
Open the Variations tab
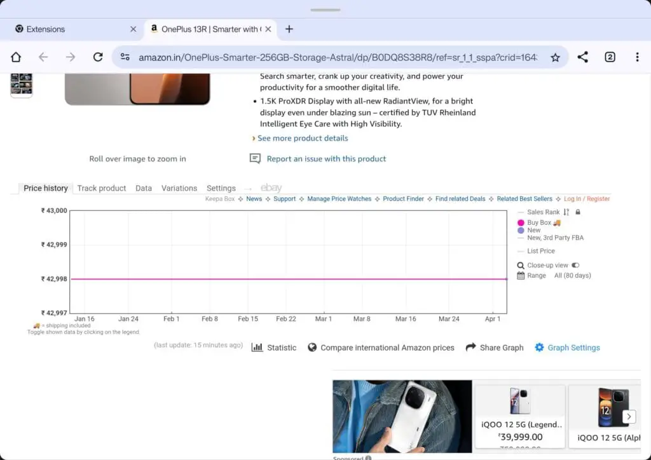[179, 188]
